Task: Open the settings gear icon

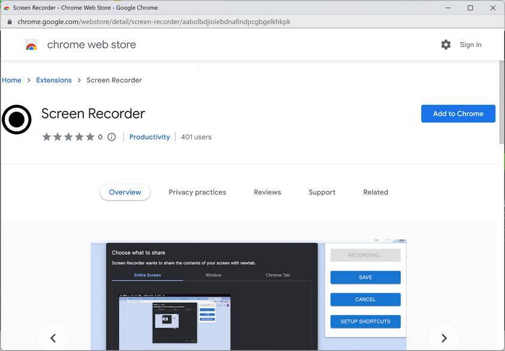Action: click(446, 45)
